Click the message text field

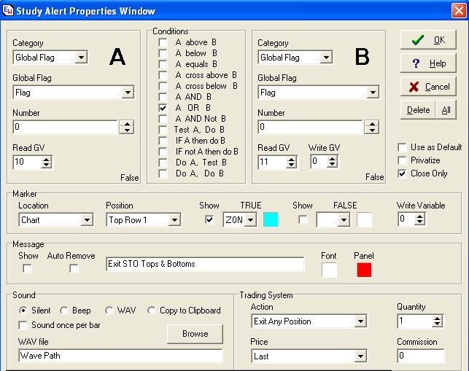tap(204, 264)
